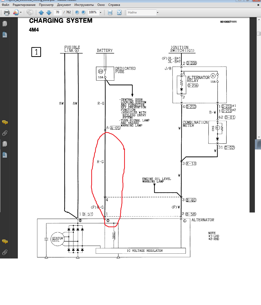Open the Инструменты menu
The height and width of the screenshot is (305, 261).
[84, 5]
